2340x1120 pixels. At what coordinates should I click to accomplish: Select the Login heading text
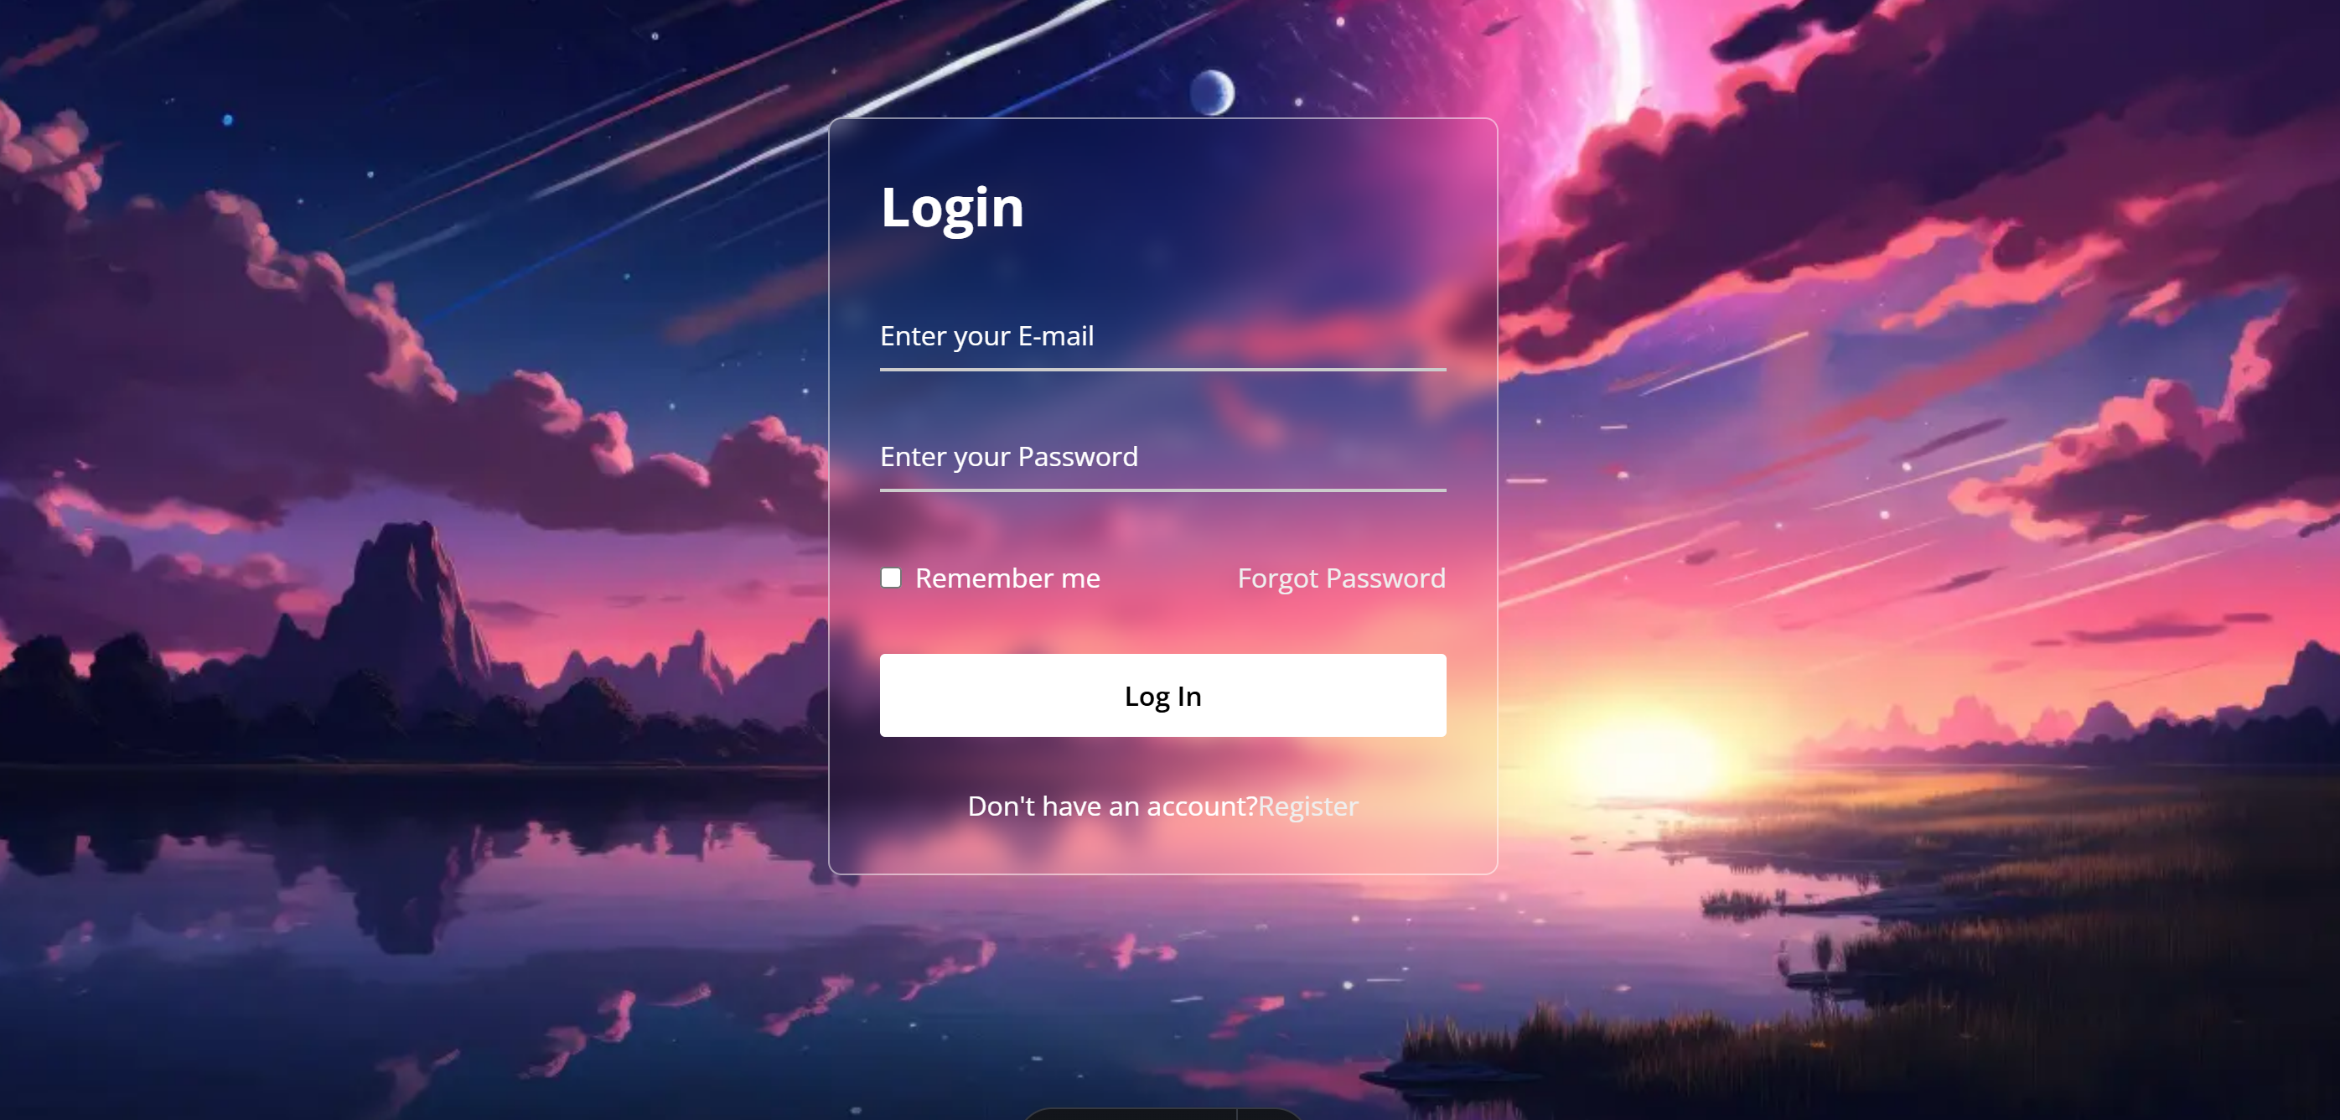pos(952,208)
